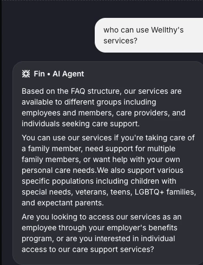Select the "Fin" agent name label
The height and width of the screenshot is (265, 203).
tap(39, 74)
